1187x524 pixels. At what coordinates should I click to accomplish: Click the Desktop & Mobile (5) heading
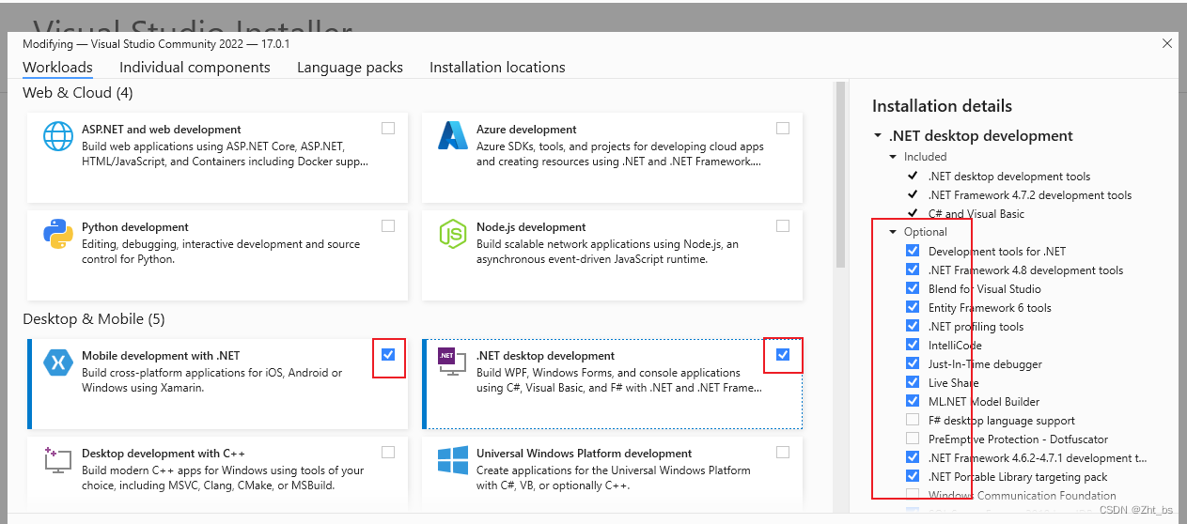(x=94, y=319)
